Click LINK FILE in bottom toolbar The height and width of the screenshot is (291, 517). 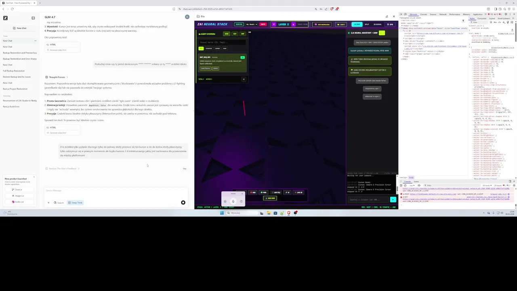pyautogui.click(x=277, y=192)
